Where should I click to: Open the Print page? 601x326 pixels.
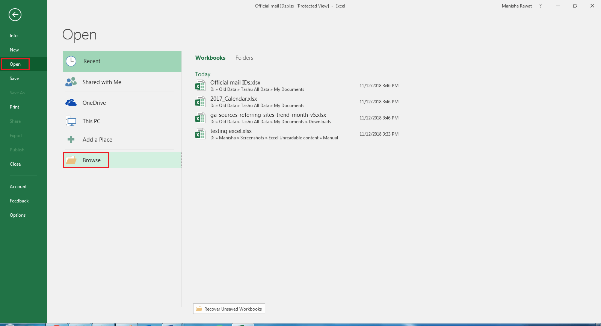[23, 107]
